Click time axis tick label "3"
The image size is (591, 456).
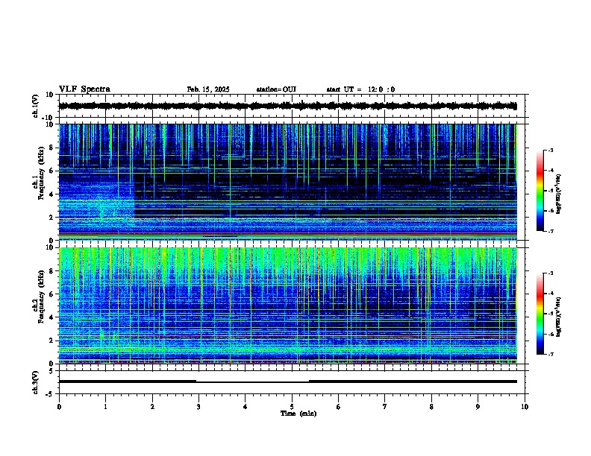[x=198, y=407]
